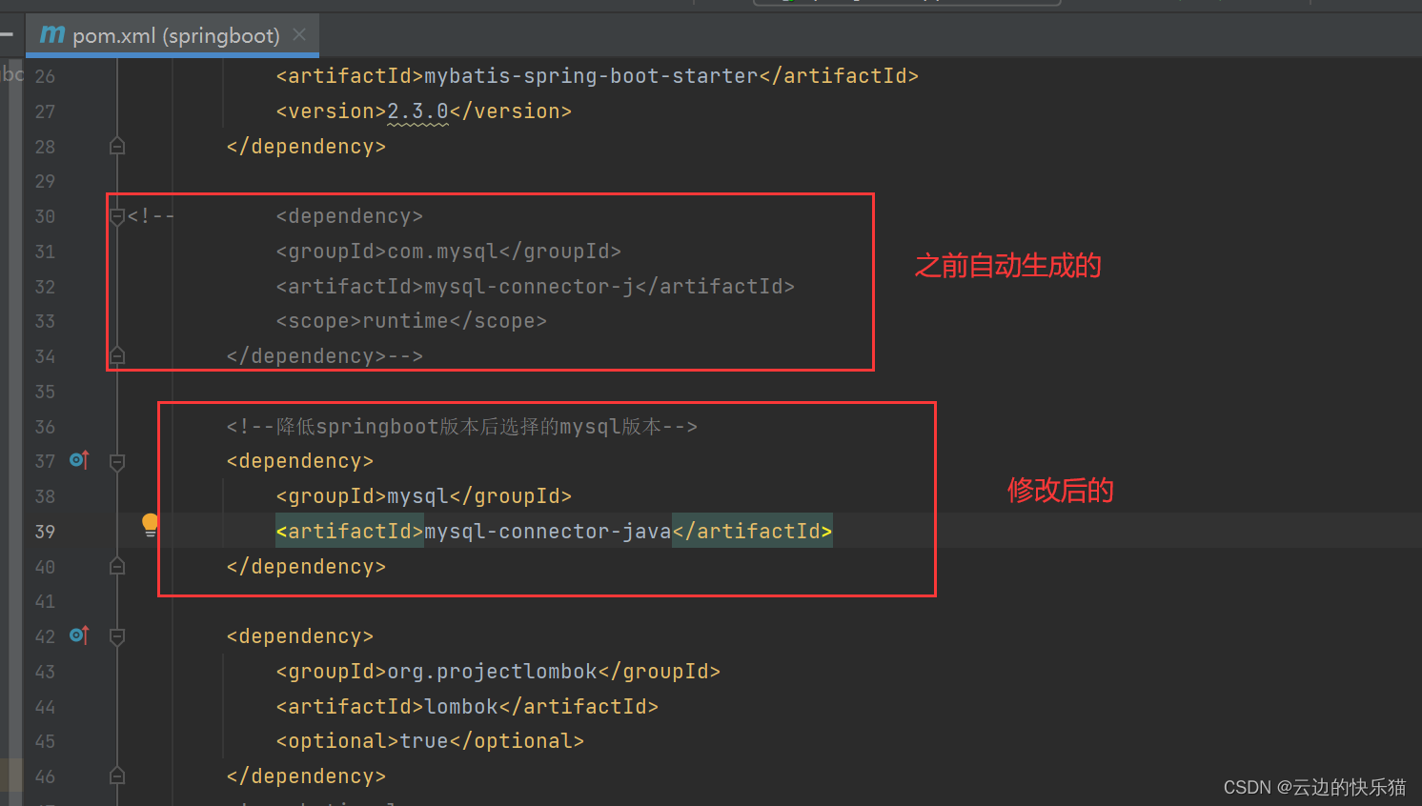Open the yellow lightbulb quick-fix on line 39

pyautogui.click(x=151, y=525)
